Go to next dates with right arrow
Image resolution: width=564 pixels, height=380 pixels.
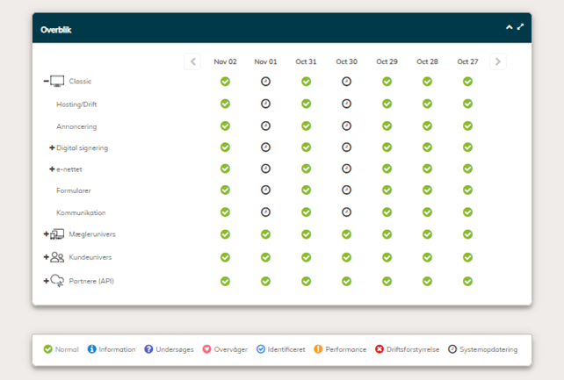tap(498, 61)
